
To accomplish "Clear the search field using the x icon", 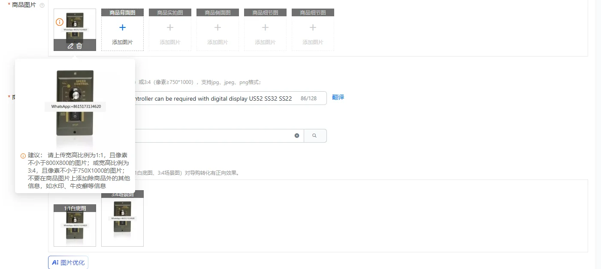I will coord(297,135).
